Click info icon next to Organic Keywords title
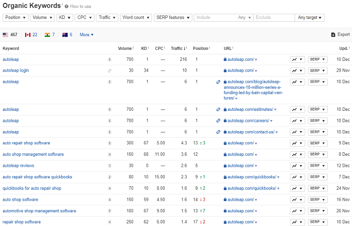 62,4
